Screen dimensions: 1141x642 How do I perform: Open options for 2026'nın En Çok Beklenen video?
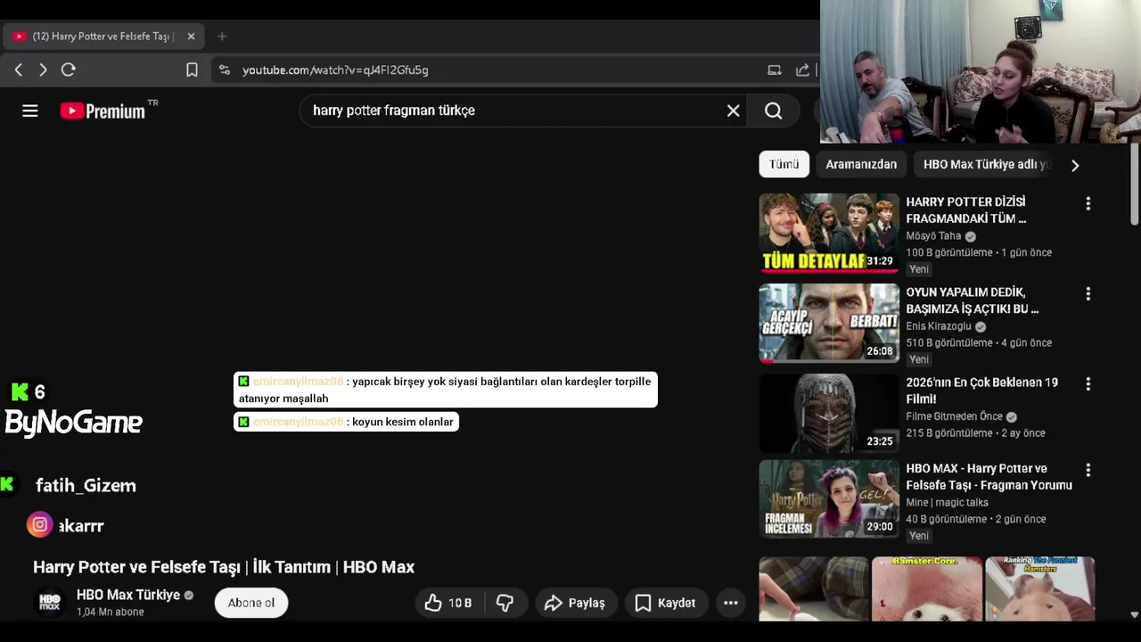click(x=1088, y=384)
